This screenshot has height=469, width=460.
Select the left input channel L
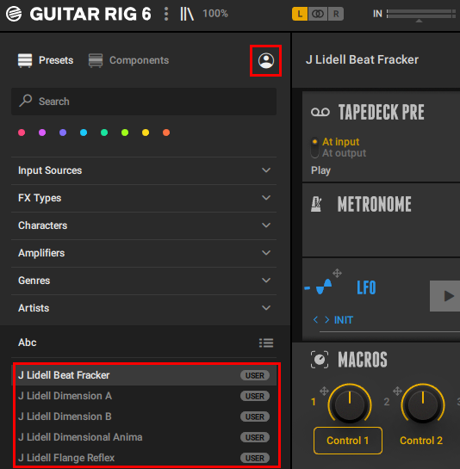point(300,14)
